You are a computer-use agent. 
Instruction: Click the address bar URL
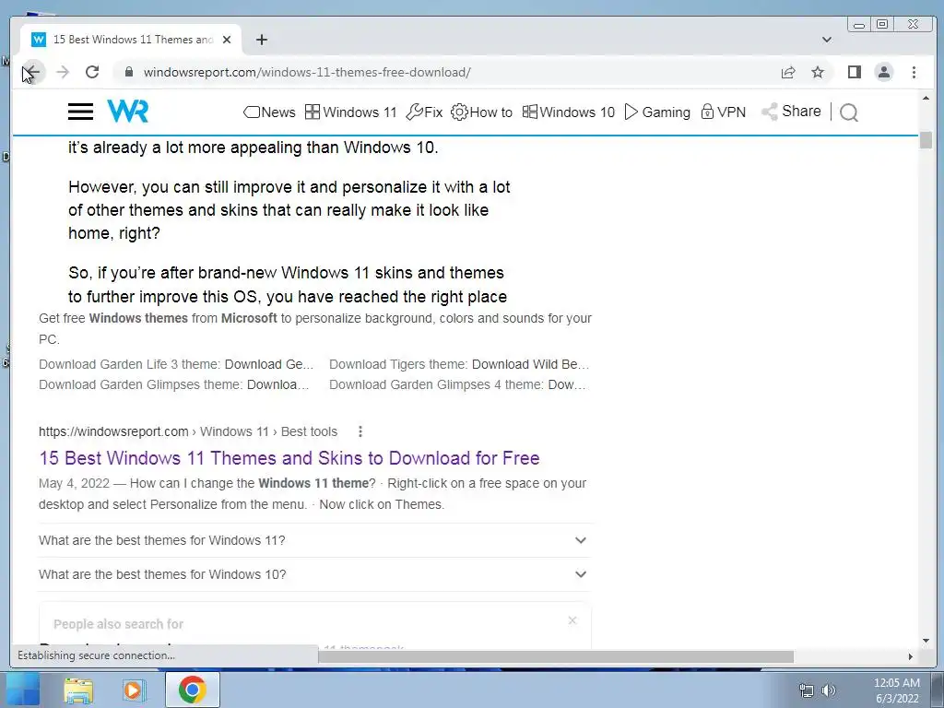click(x=306, y=72)
